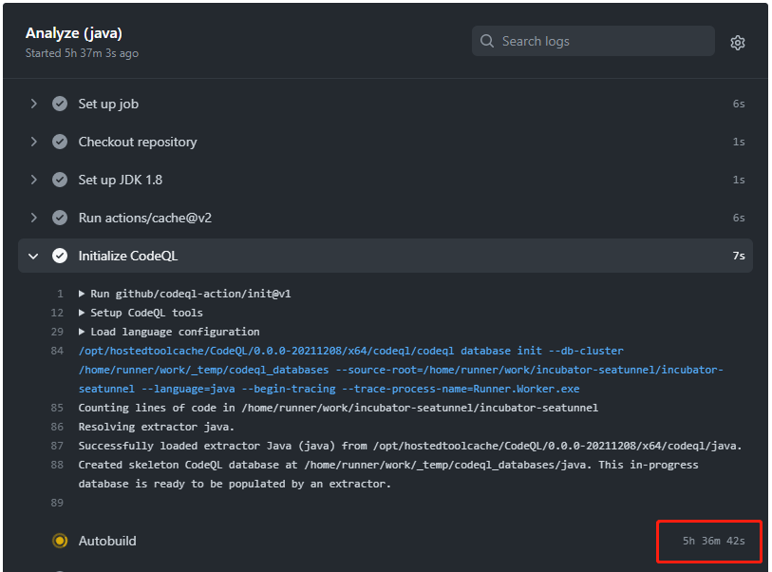
Task: Expand the Set up job step
Action: click(x=33, y=104)
